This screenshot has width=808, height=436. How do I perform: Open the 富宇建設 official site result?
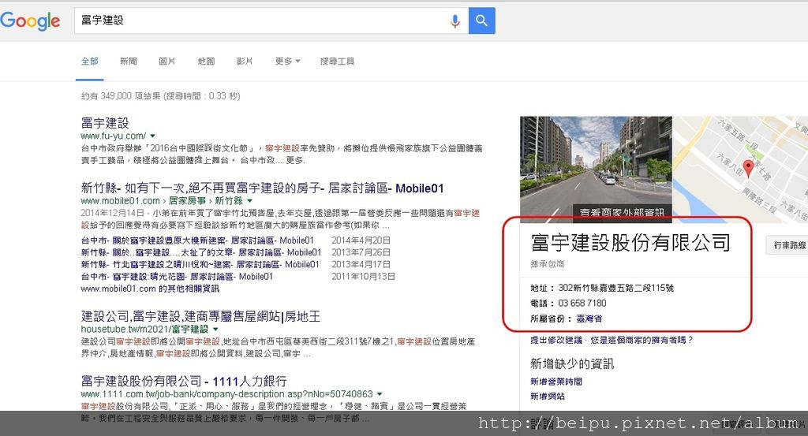[105, 123]
